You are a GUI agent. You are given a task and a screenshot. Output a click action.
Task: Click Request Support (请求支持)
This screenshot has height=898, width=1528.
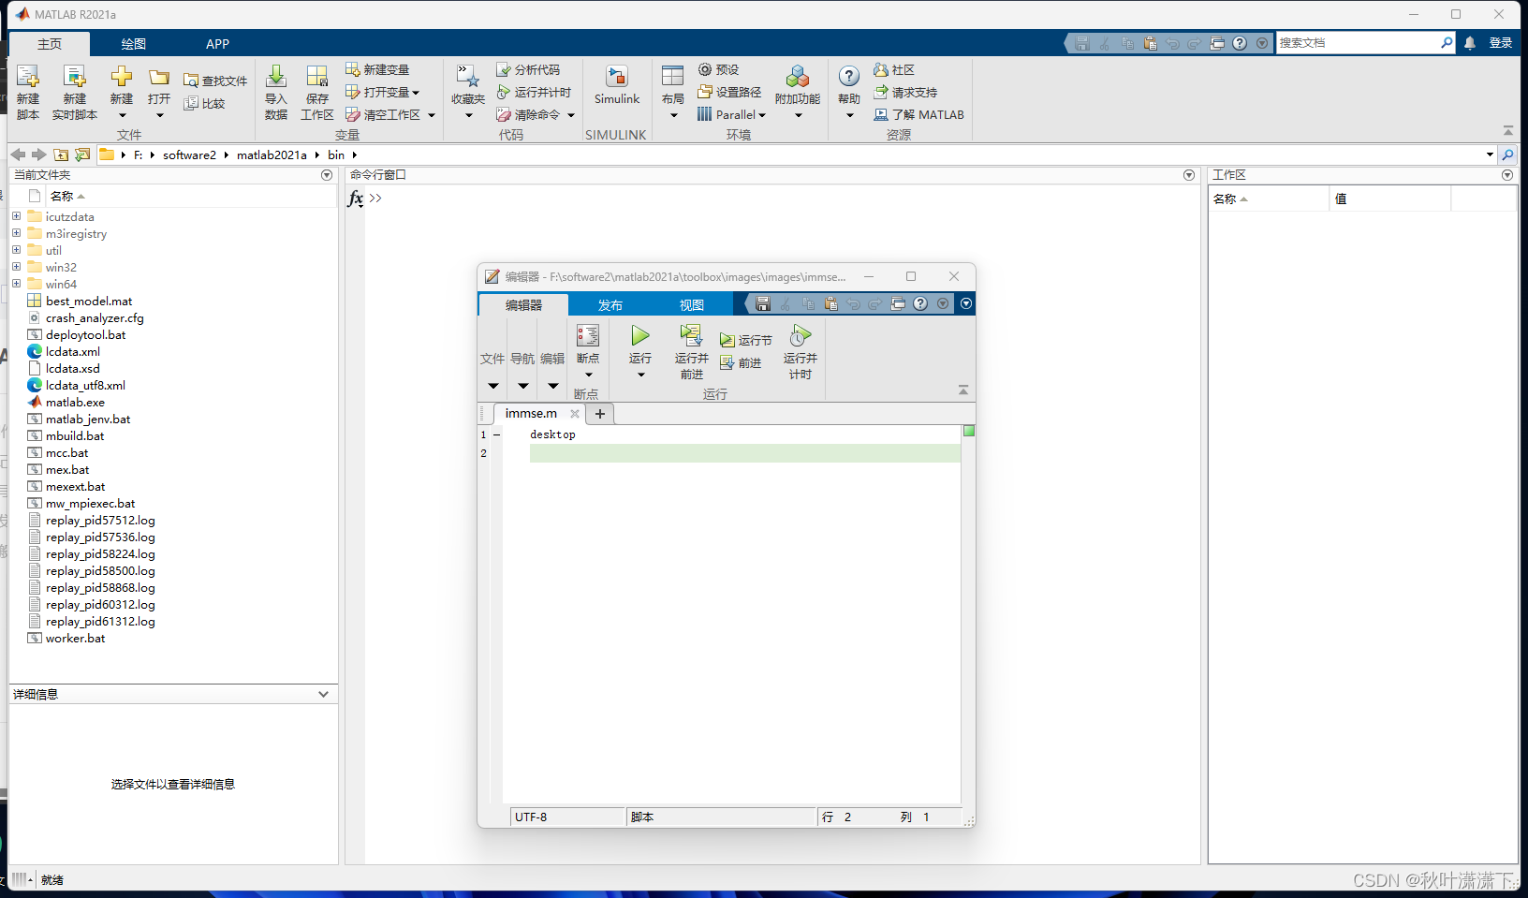(905, 93)
